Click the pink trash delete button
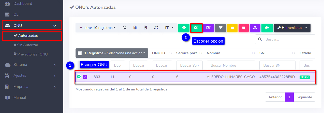The width and height of the screenshot is (324, 113). pos(244,28)
